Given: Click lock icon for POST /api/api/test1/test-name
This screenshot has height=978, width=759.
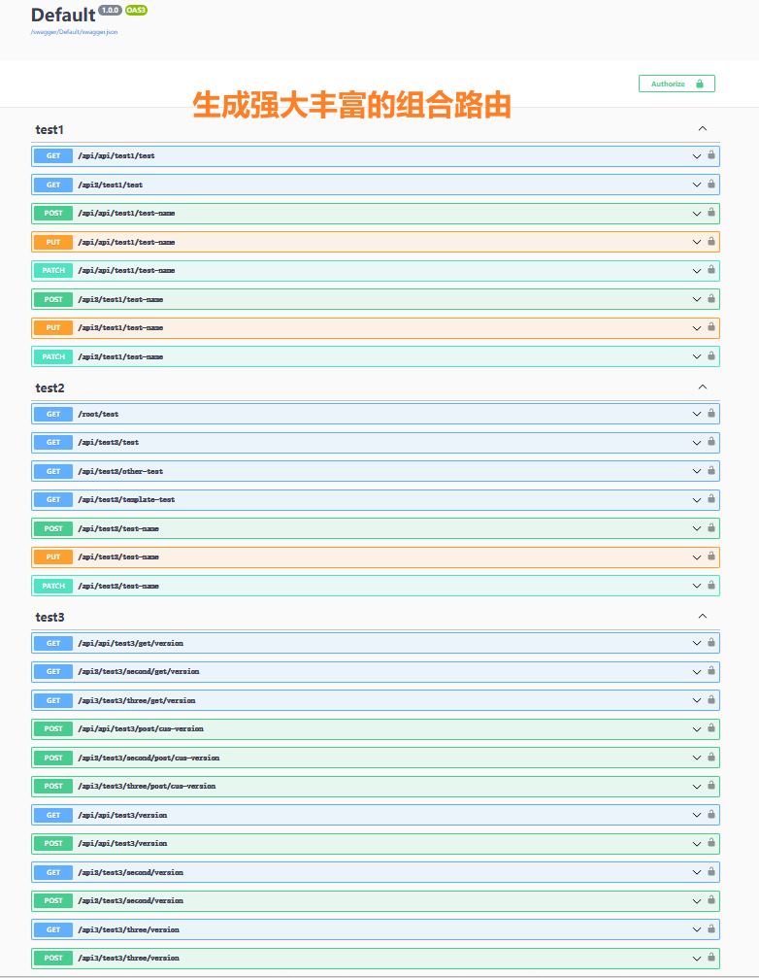Looking at the screenshot, I should click(x=711, y=213).
